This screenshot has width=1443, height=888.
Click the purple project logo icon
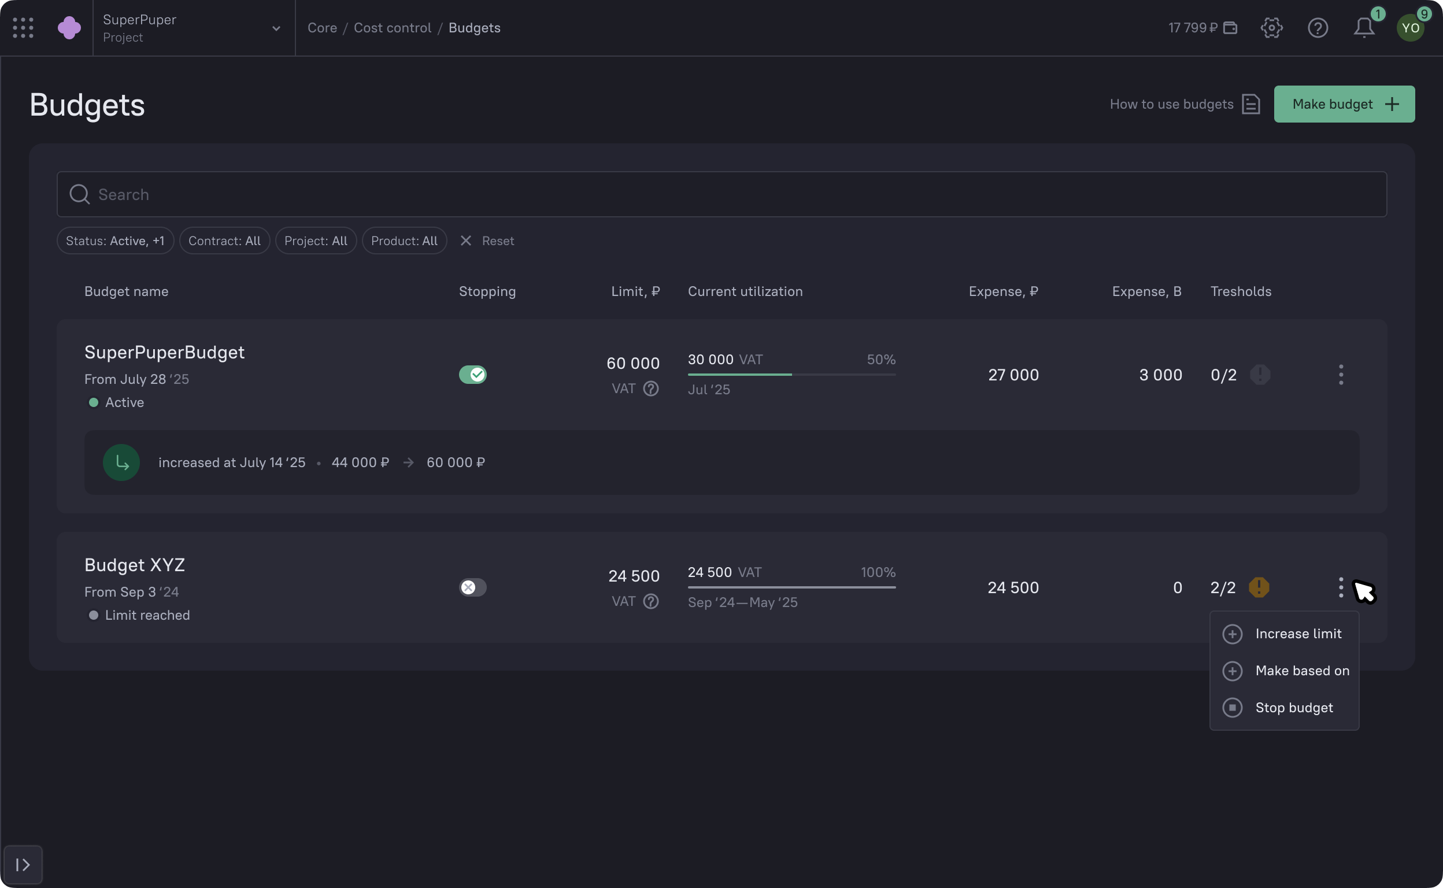(69, 28)
